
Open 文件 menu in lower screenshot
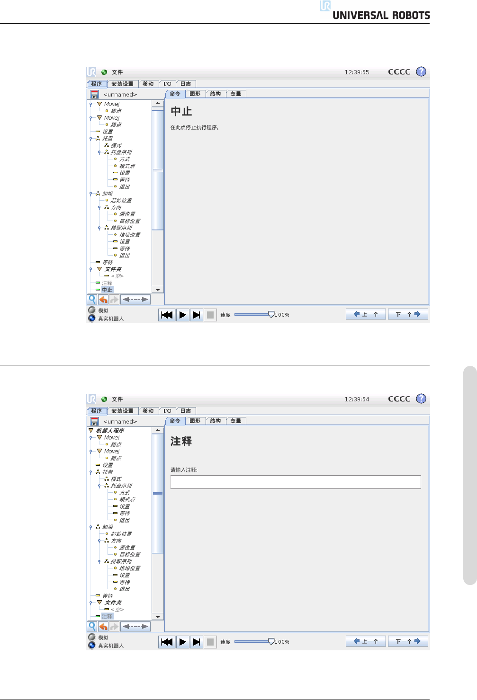tap(117, 399)
